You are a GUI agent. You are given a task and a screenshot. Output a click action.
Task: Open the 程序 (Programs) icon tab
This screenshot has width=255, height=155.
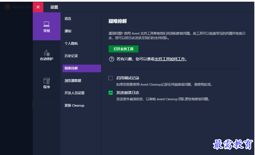coord(47,82)
